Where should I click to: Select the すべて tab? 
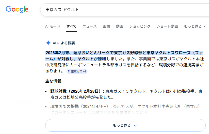71,26
